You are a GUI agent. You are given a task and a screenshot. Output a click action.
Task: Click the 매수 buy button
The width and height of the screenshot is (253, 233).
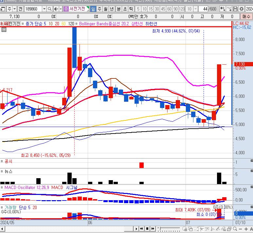click(x=246, y=16)
